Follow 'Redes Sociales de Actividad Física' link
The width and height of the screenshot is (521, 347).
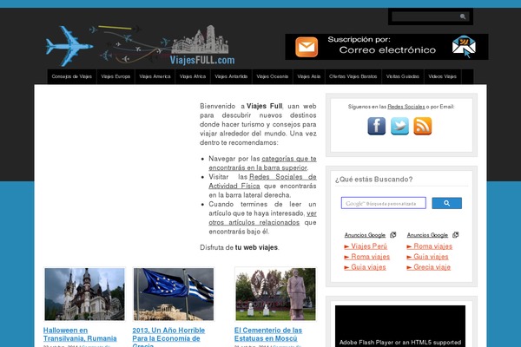pyautogui.click(x=262, y=181)
